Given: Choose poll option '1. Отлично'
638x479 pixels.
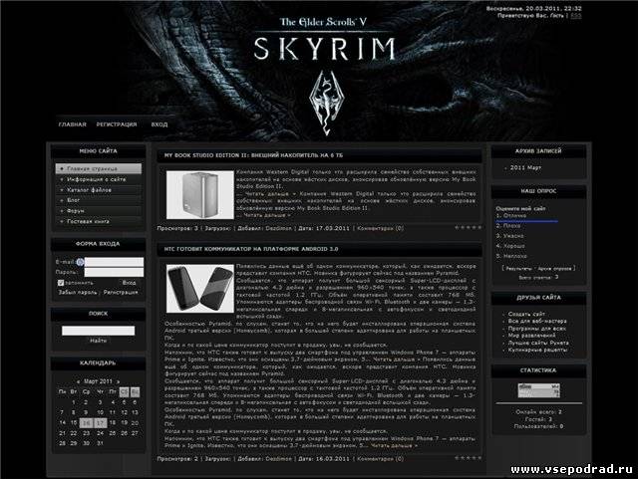Looking at the screenshot, I should pos(511,215).
